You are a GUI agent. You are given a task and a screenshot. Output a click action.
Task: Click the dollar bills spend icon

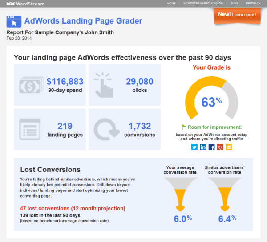pyautogui.click(x=31, y=85)
